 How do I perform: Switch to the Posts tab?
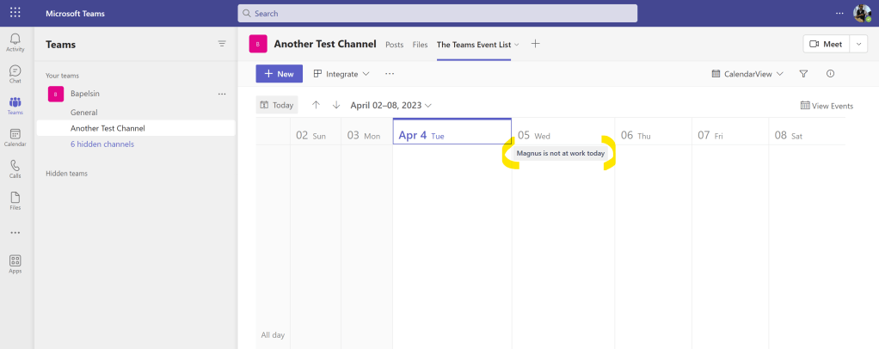coord(394,44)
